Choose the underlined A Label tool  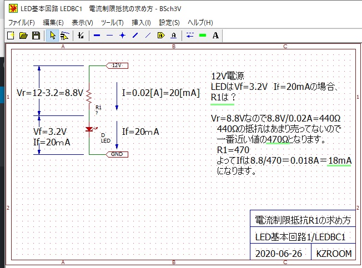[174, 36]
